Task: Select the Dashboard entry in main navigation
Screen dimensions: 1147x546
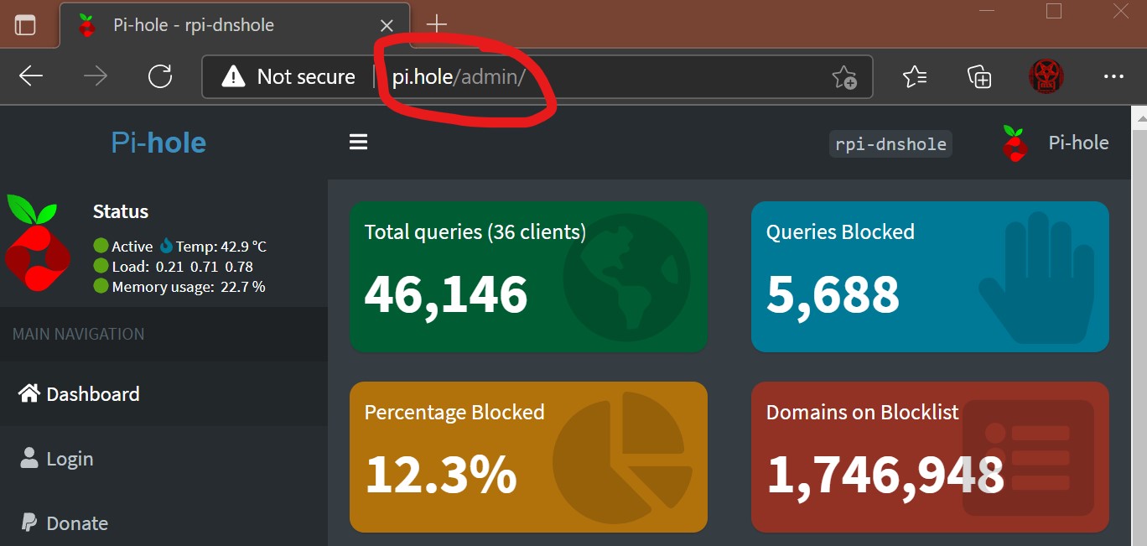Action: 92,393
